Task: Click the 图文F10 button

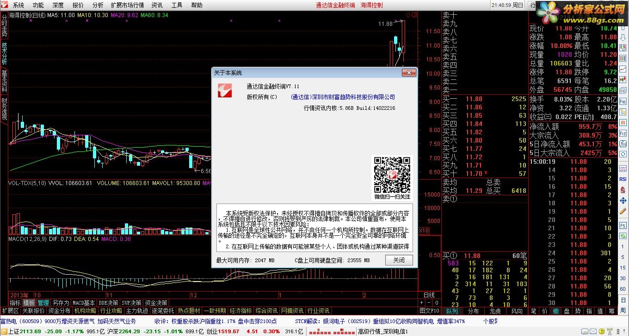Action: tap(429, 311)
